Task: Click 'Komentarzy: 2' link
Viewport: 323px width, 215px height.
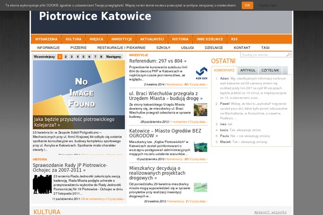Action: 178,201
